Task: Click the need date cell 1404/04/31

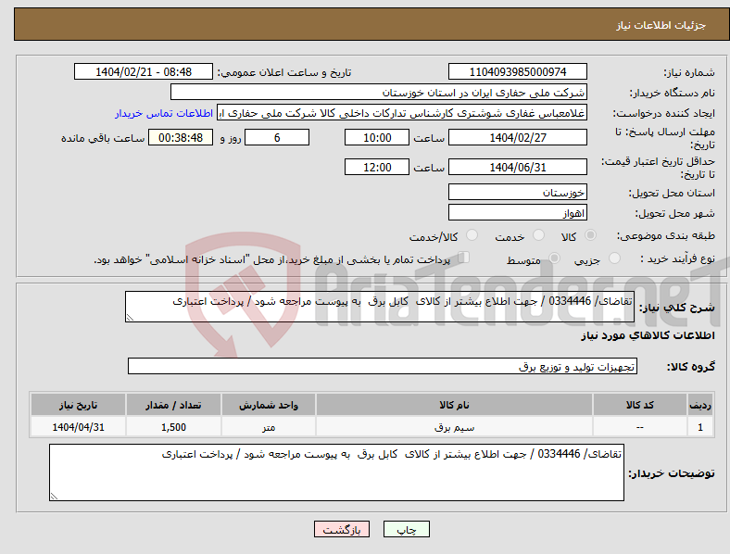Action: (x=78, y=427)
